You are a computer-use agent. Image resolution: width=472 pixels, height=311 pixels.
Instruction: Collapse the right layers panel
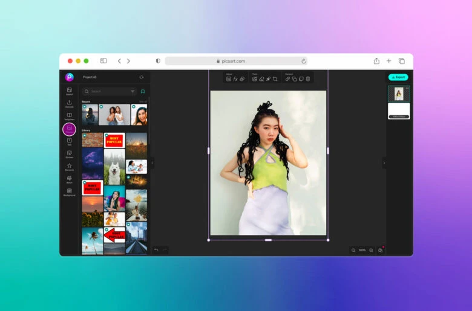pos(384,162)
